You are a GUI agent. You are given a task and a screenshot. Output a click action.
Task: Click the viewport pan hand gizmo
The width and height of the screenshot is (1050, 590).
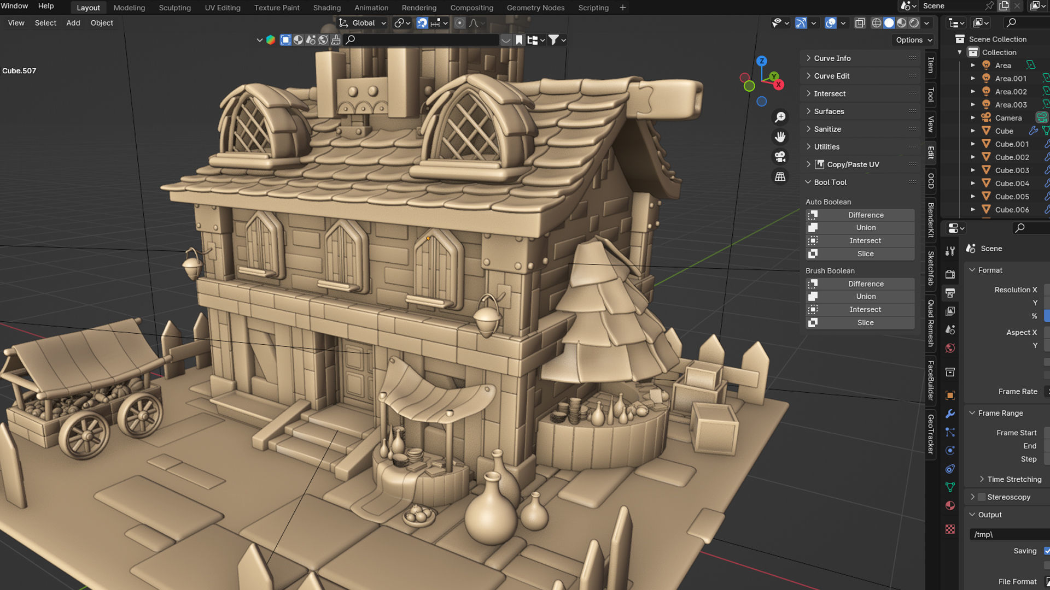pos(780,137)
